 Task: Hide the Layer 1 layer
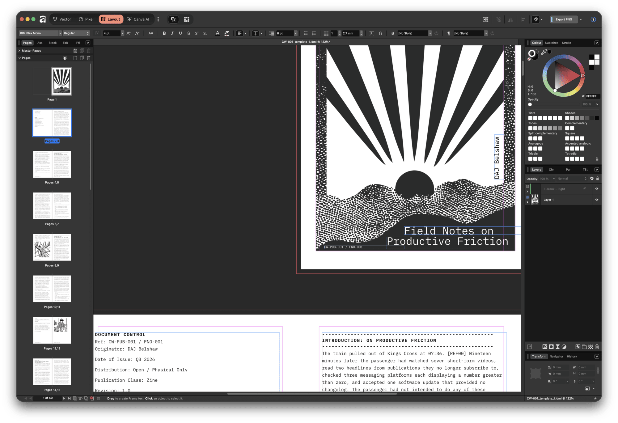point(597,200)
